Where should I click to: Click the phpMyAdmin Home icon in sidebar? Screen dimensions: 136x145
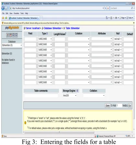(x=7, y=35)
